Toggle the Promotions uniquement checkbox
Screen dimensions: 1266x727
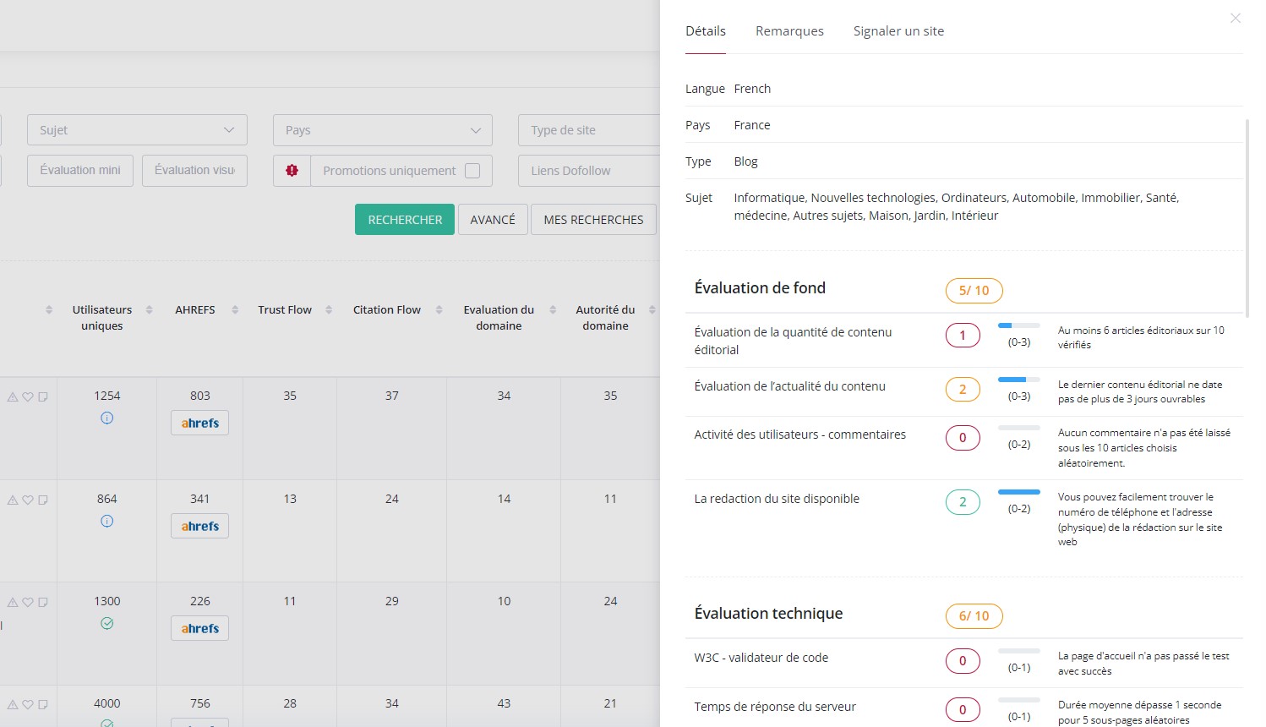click(x=472, y=171)
